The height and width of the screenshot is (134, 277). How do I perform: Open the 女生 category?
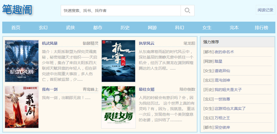coord(207,28)
